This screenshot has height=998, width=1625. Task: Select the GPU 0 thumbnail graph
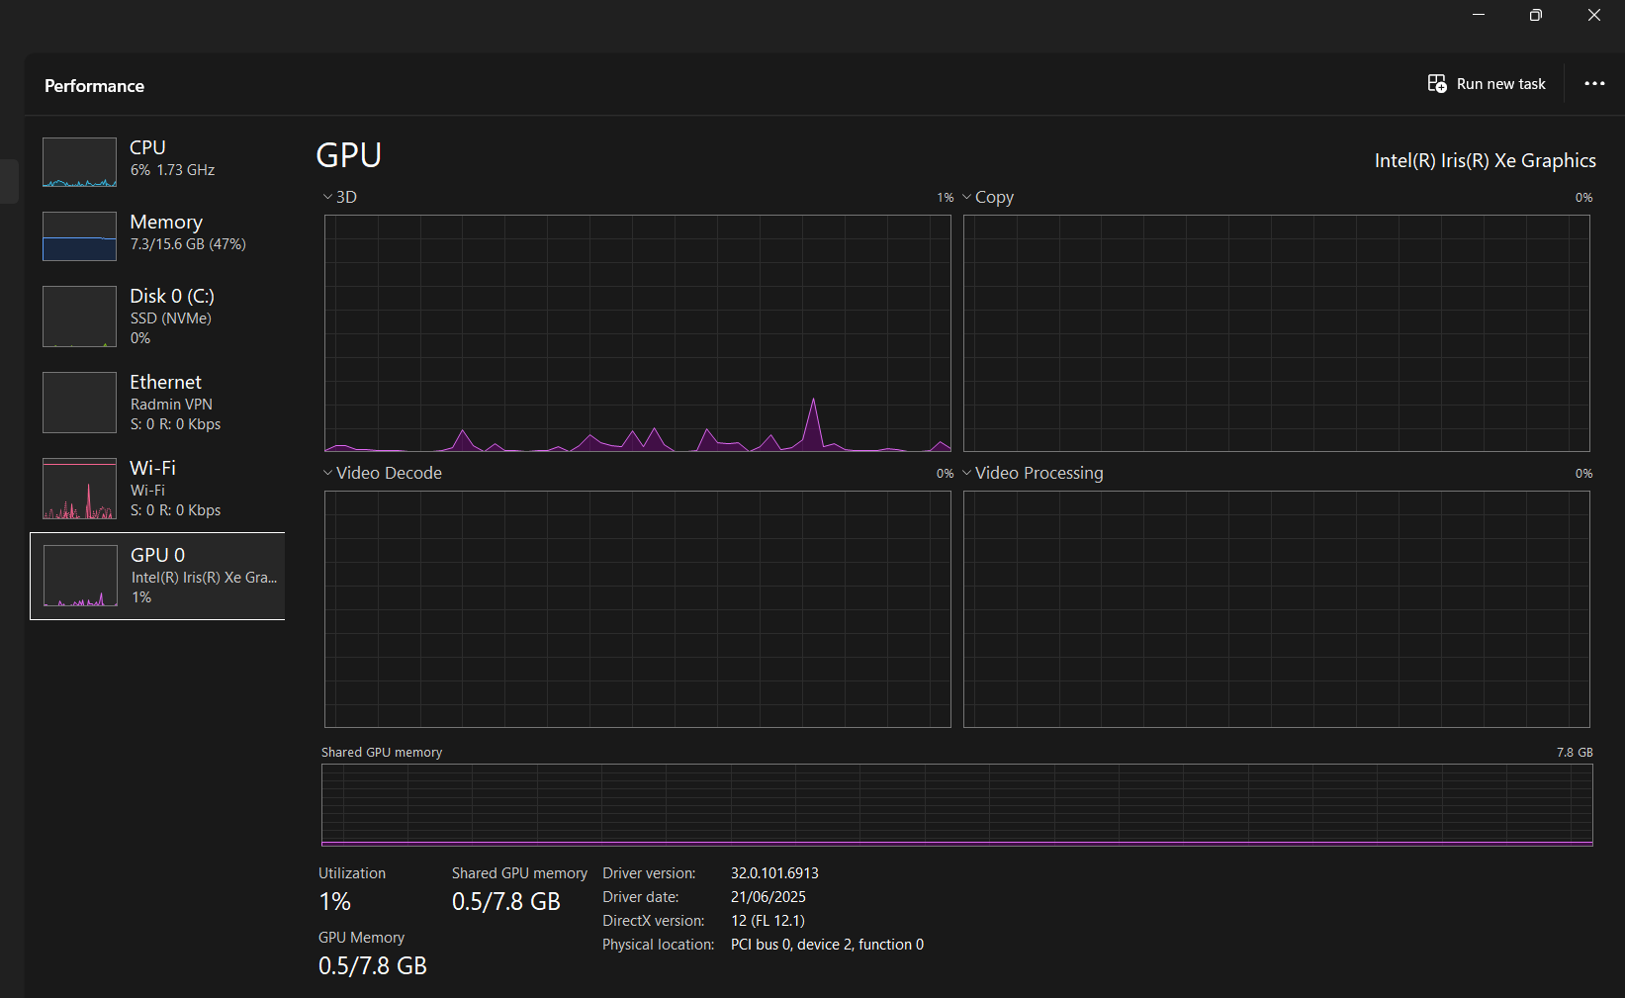pos(80,576)
